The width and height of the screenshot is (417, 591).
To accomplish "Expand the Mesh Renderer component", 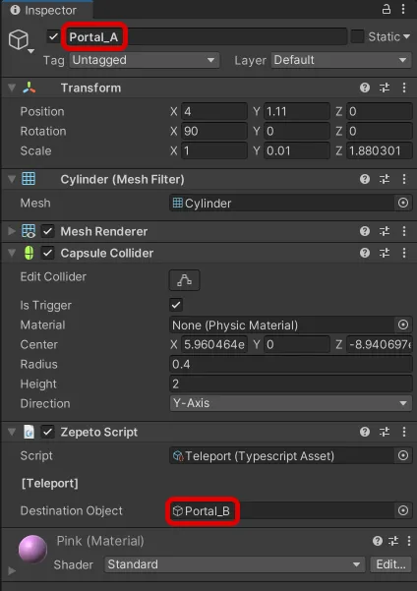I will (x=12, y=231).
